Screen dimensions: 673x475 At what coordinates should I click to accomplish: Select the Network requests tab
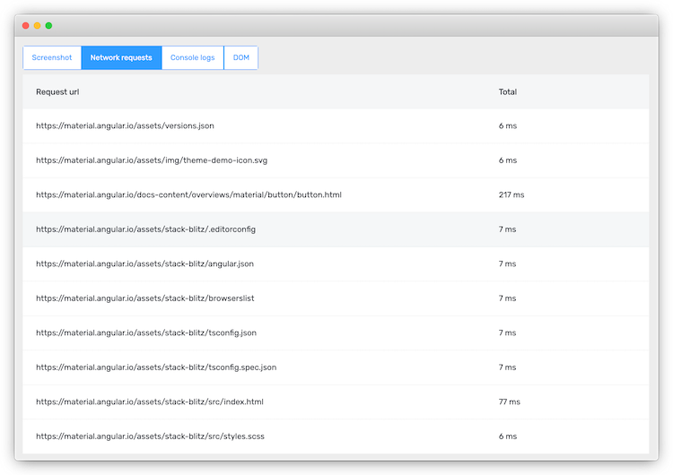(x=121, y=57)
